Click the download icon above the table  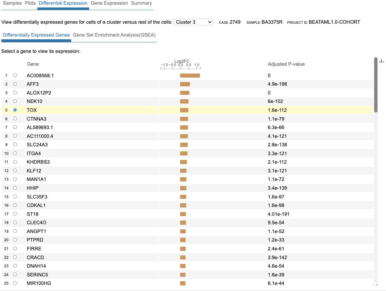click(381, 61)
